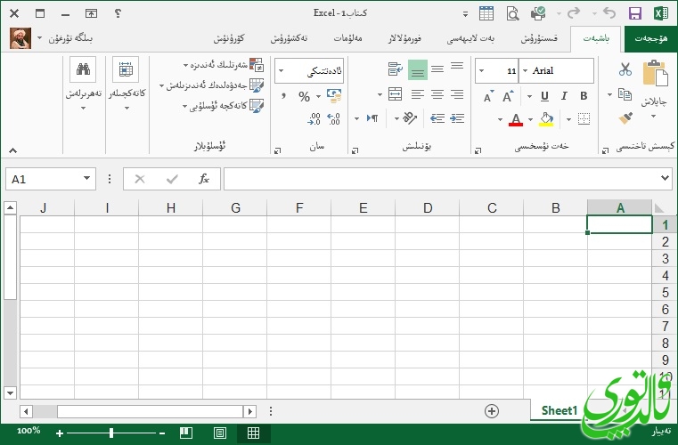The width and height of the screenshot is (678, 445).
Task: Click the Orientation angled text icon
Action: [x=410, y=118]
